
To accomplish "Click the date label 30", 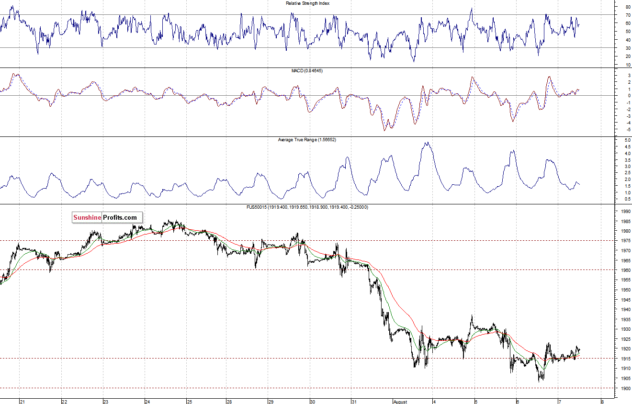I will point(313,401).
